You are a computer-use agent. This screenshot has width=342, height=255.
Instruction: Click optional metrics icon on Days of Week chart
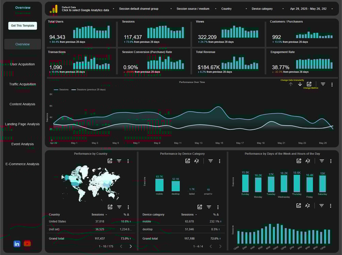click(299, 161)
